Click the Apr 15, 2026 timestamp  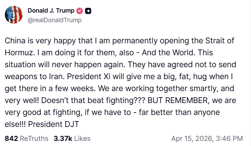(191, 138)
